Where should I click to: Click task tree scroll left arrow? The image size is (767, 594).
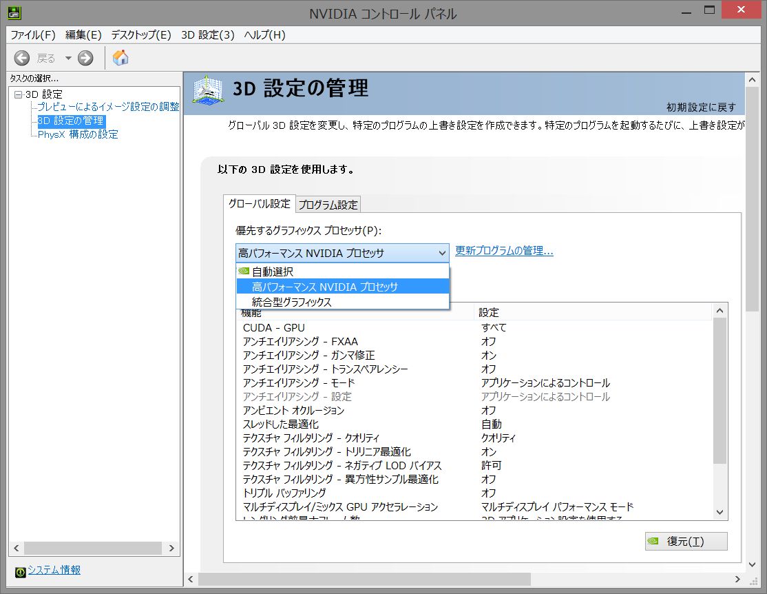17,548
